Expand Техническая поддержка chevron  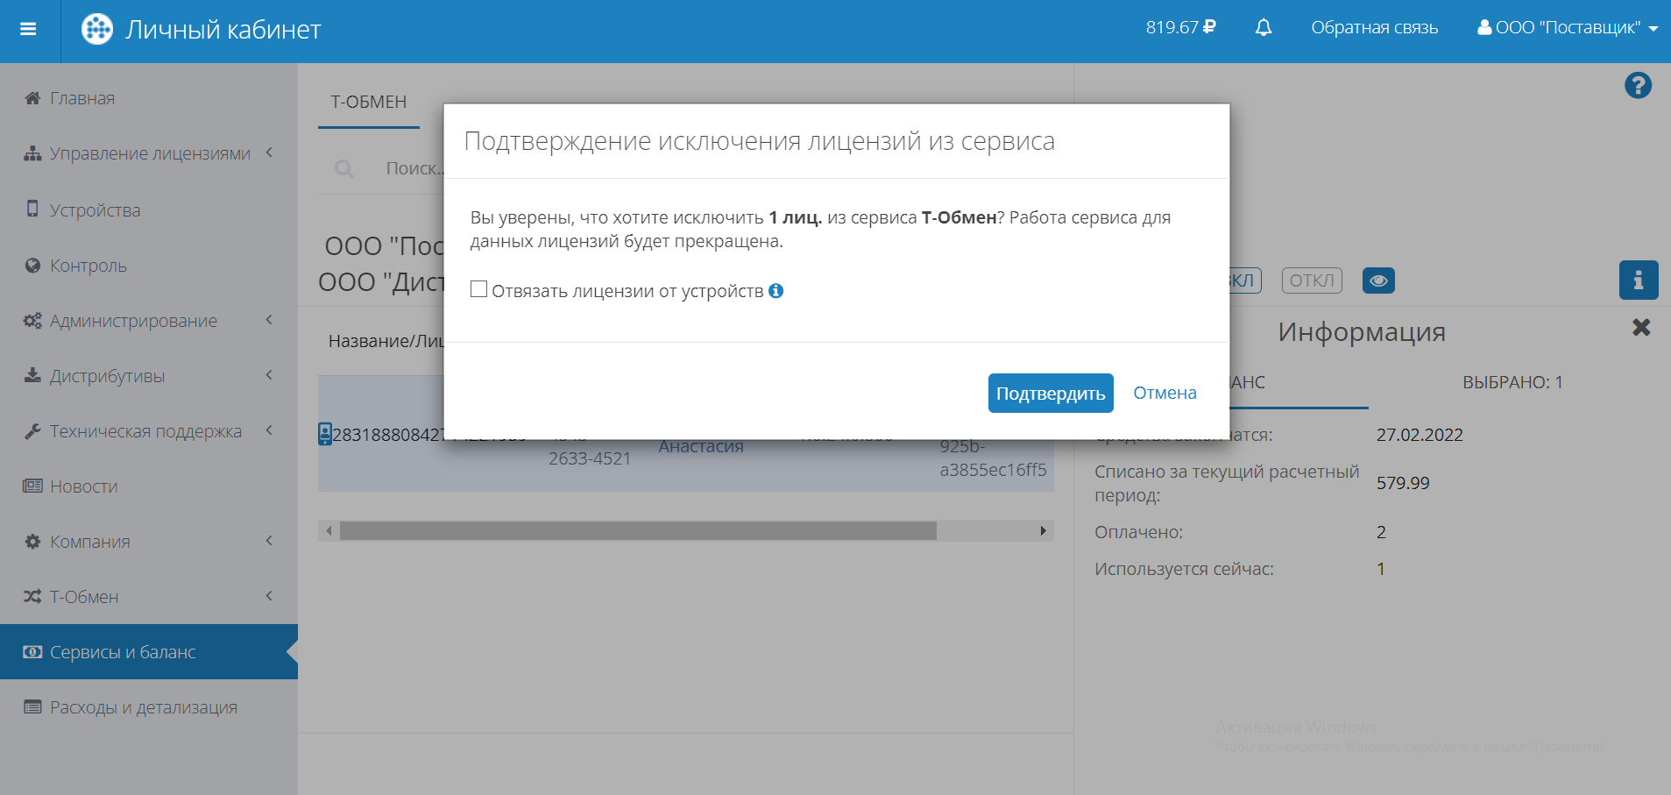point(270,430)
